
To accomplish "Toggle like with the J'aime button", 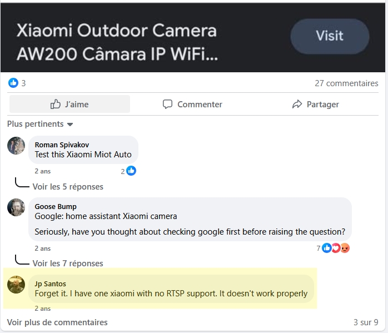I will pos(69,104).
